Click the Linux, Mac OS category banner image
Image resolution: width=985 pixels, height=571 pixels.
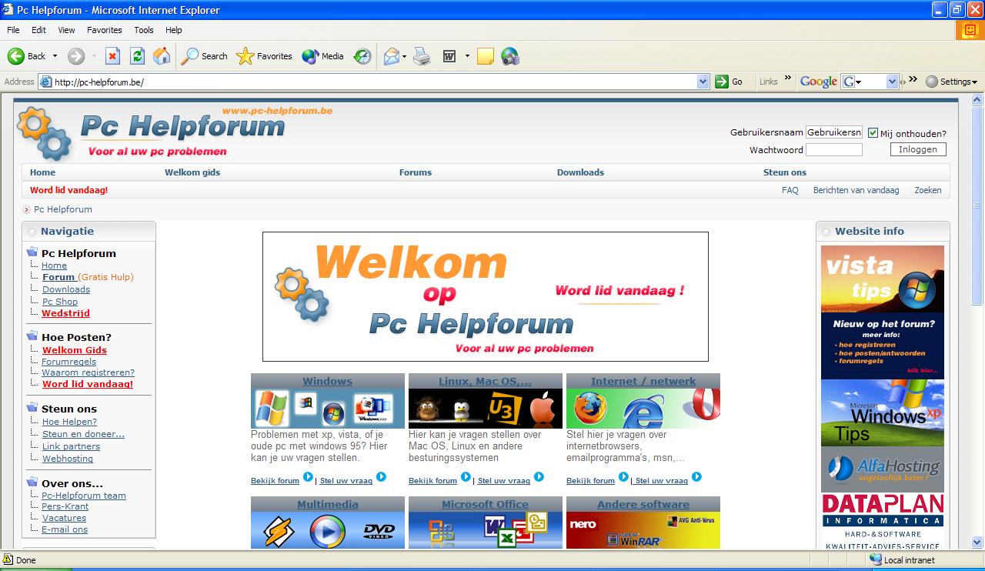tap(486, 409)
